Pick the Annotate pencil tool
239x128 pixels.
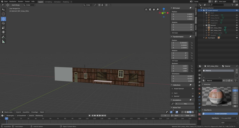pos(4,37)
